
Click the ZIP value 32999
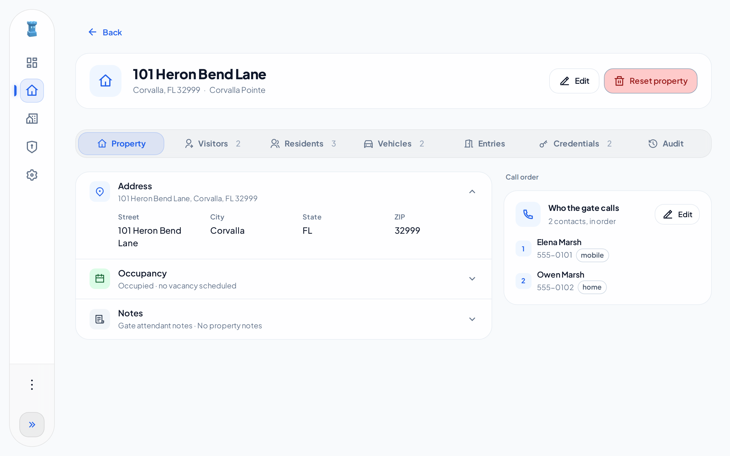pyautogui.click(x=407, y=231)
